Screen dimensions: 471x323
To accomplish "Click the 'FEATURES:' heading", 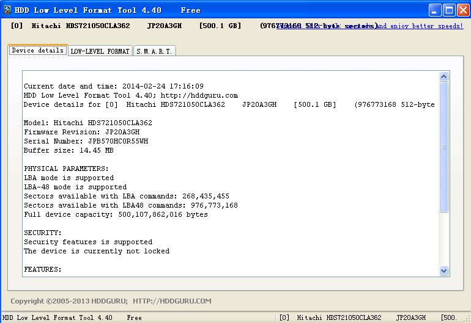I will 43,269.
